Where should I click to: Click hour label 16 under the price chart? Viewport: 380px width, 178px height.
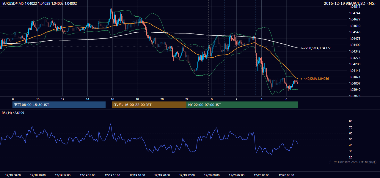click(112, 99)
